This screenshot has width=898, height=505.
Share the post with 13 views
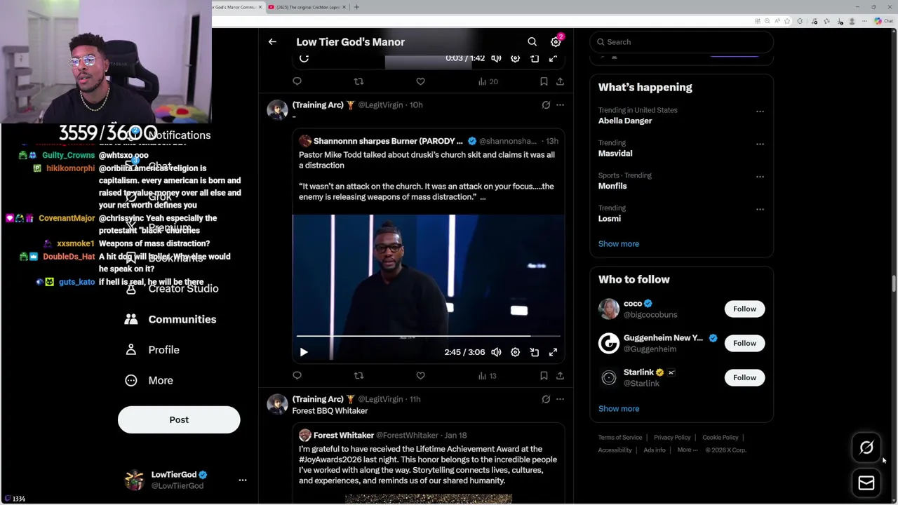pyautogui.click(x=560, y=376)
